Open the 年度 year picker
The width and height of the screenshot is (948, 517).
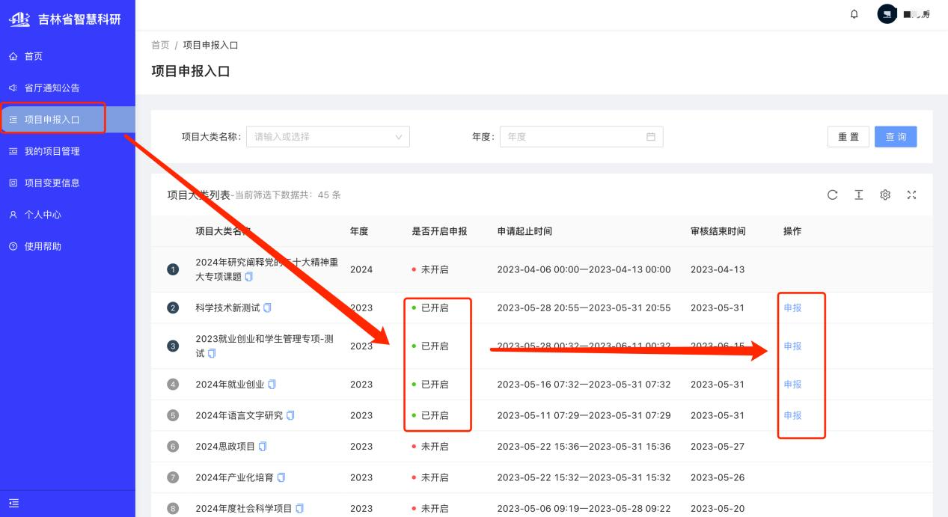[581, 137]
